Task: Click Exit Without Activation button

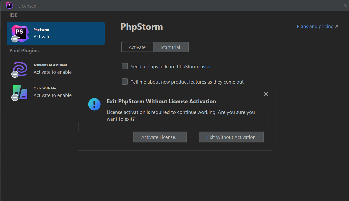Action: coord(231,137)
